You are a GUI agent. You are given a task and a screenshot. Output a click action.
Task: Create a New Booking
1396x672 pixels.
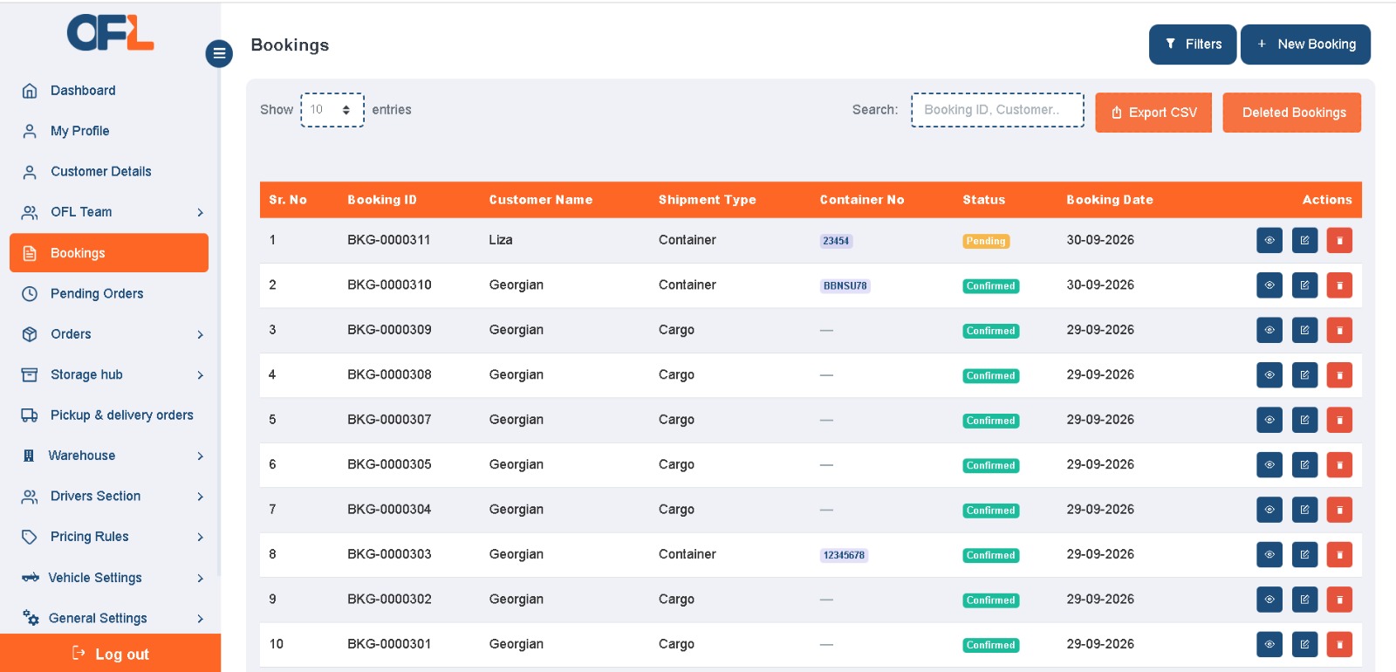point(1305,45)
